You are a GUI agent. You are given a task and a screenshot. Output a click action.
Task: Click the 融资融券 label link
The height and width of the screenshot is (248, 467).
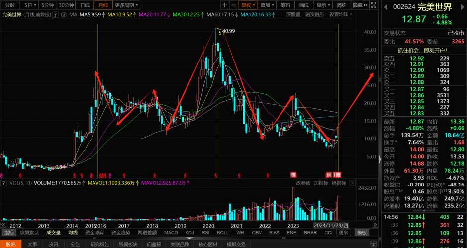314,14
